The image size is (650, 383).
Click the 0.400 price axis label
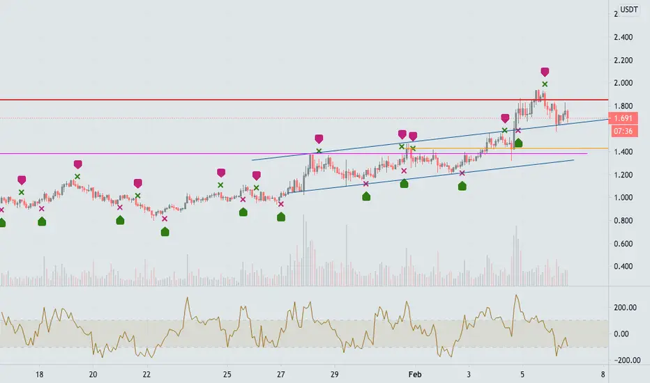coord(623,266)
